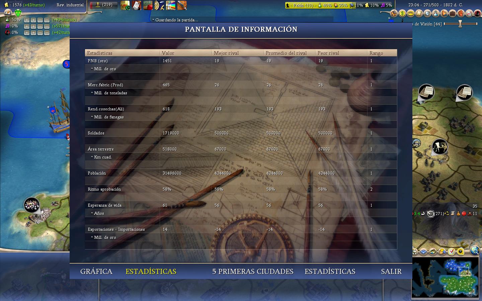Click leftmost plus in the culture music-note row

pos(27,26)
